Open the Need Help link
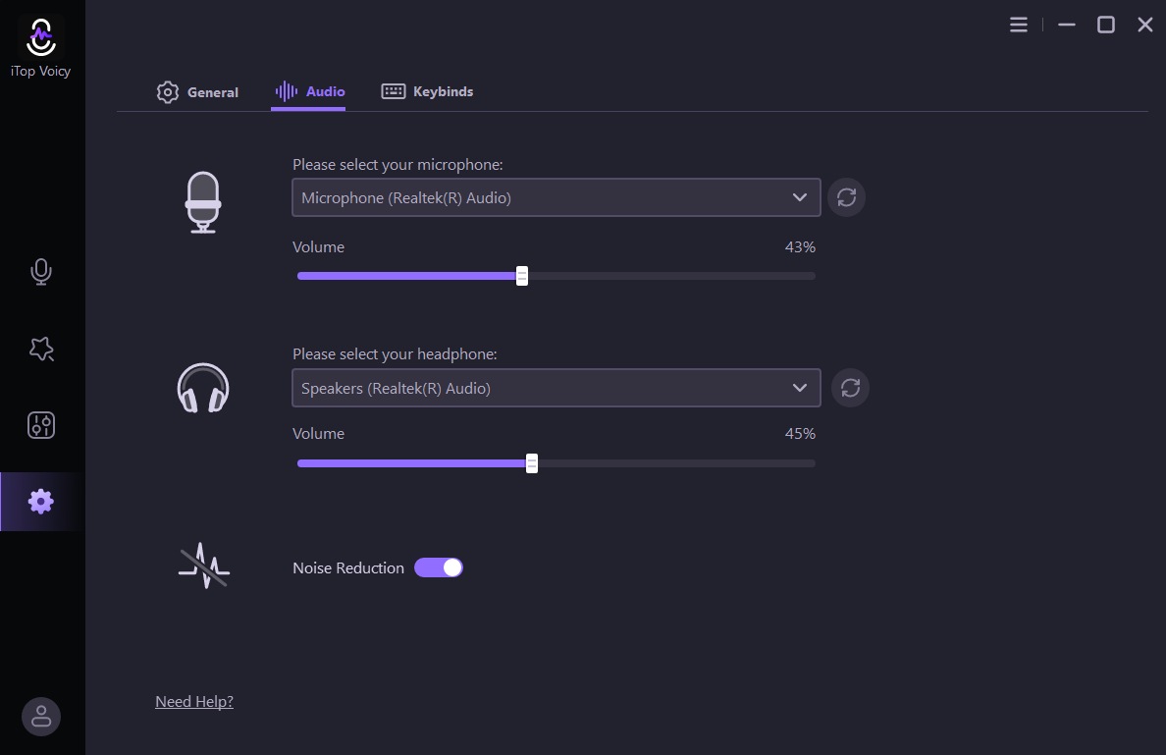1166x755 pixels. point(193,701)
